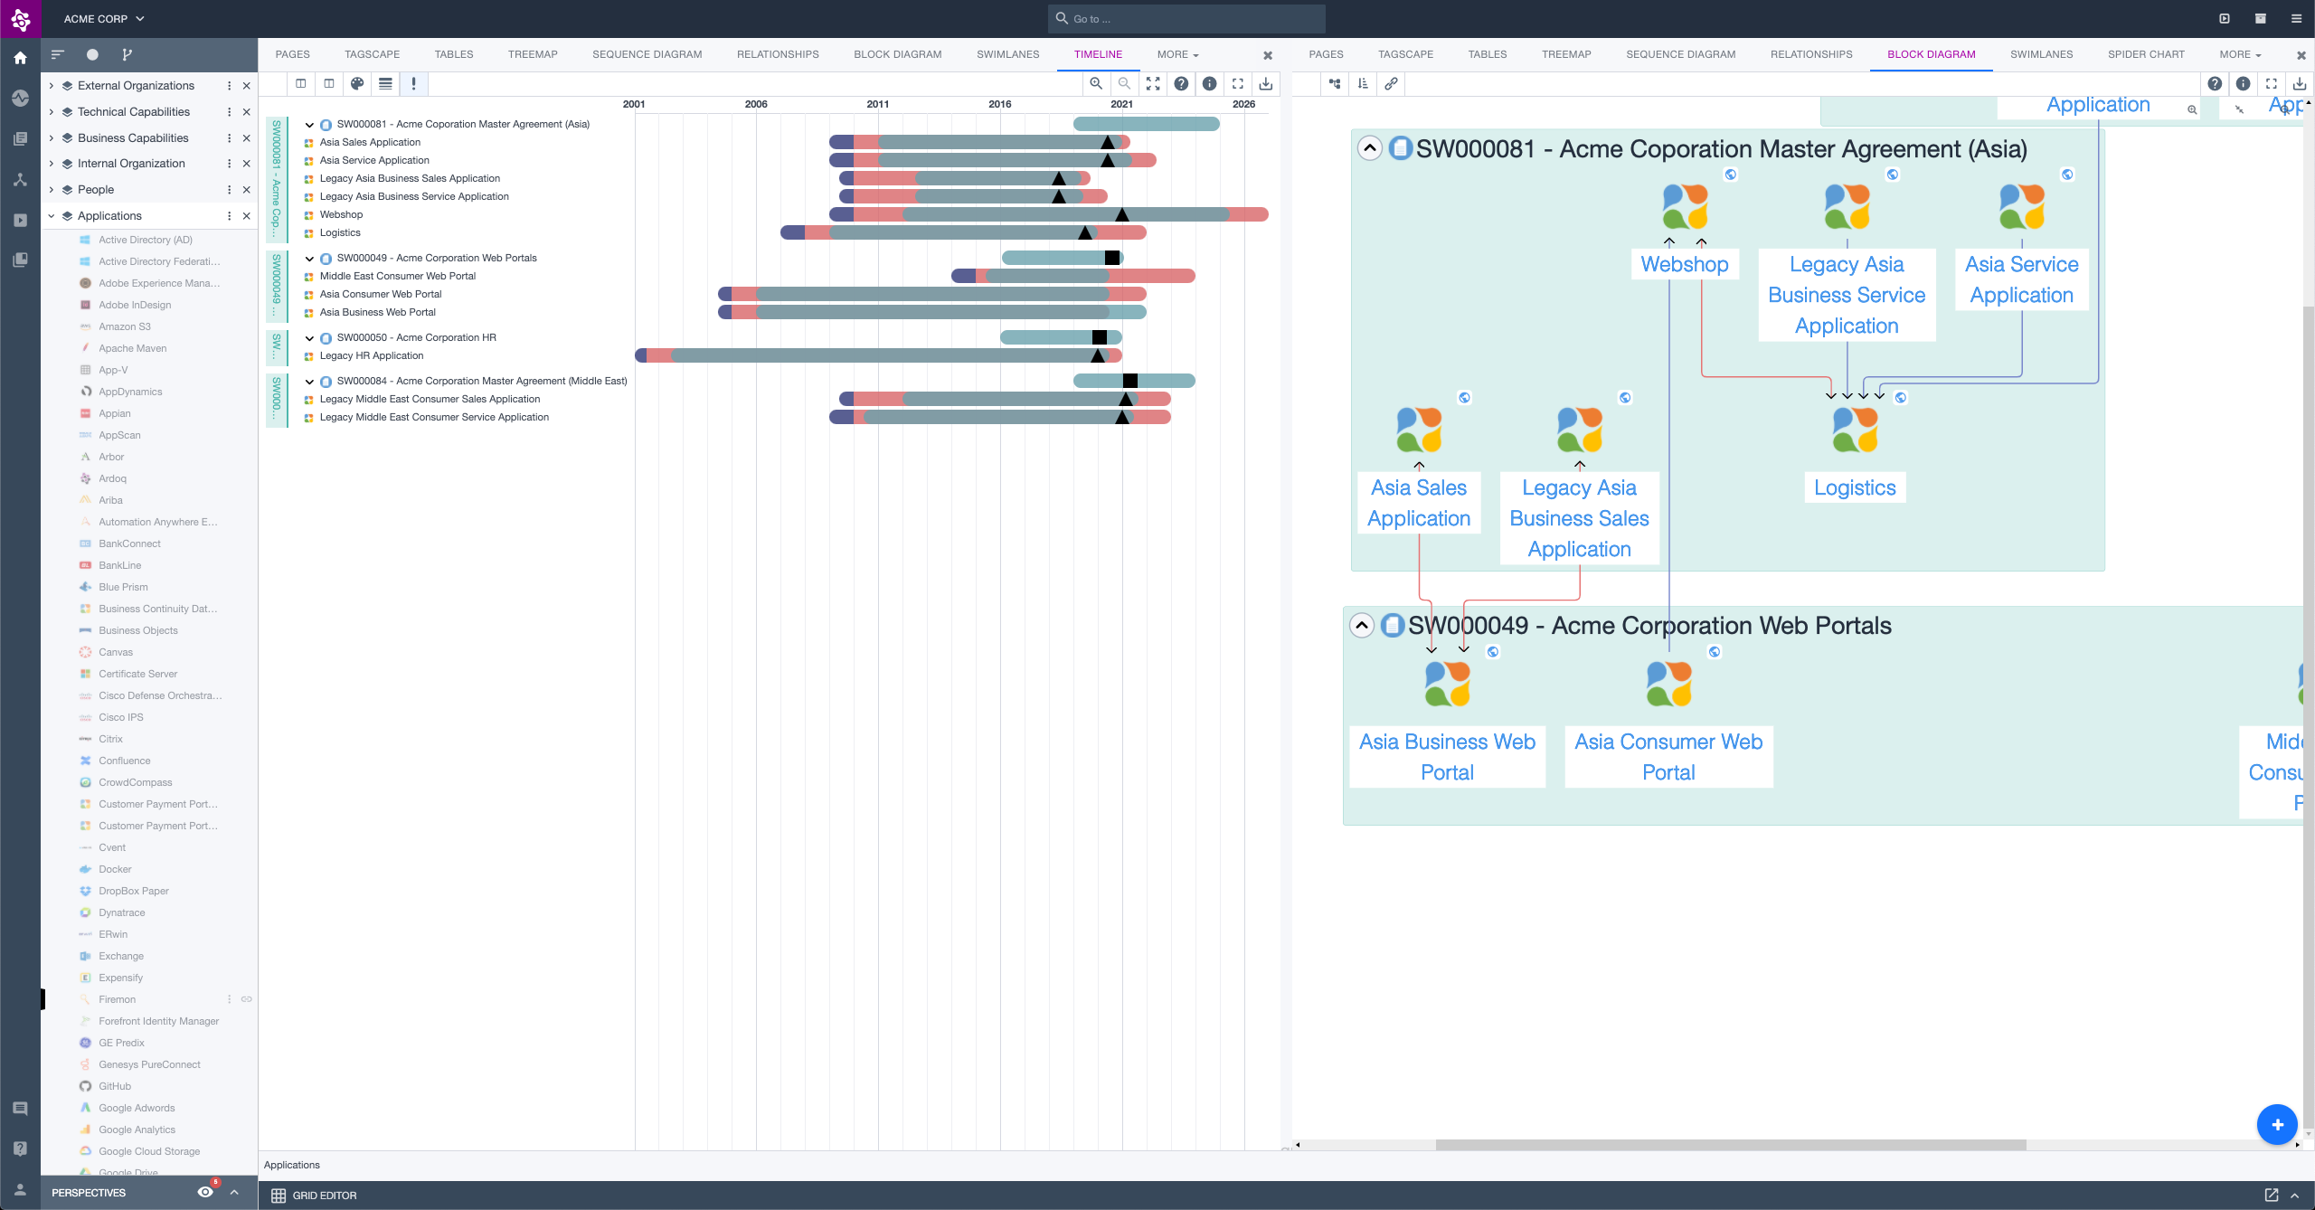
Task: Click the blue plus floating button
Action: [2277, 1124]
